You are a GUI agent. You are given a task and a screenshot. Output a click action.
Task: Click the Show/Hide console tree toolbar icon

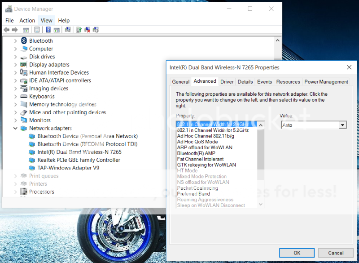coord(26,30)
